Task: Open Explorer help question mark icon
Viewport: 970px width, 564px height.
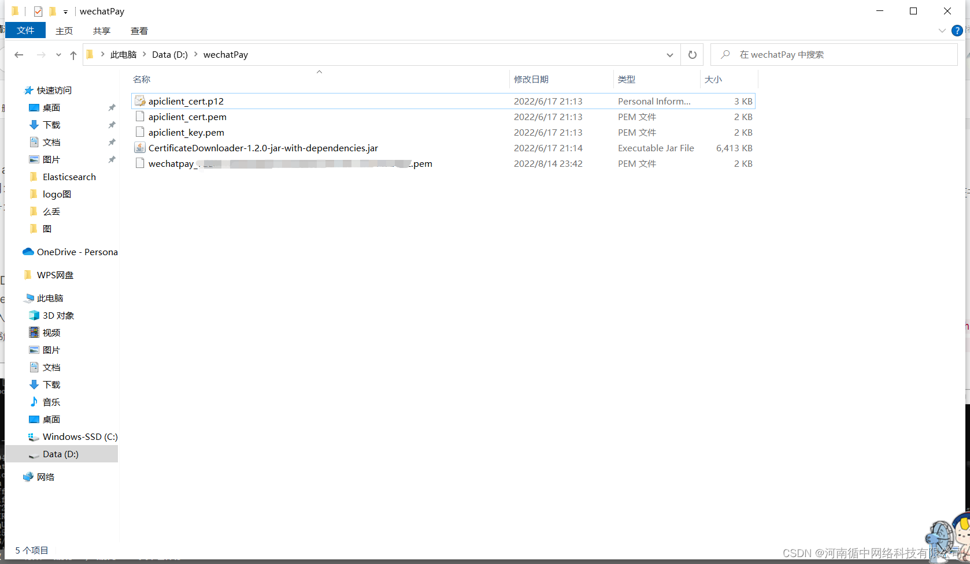Action: 957,31
